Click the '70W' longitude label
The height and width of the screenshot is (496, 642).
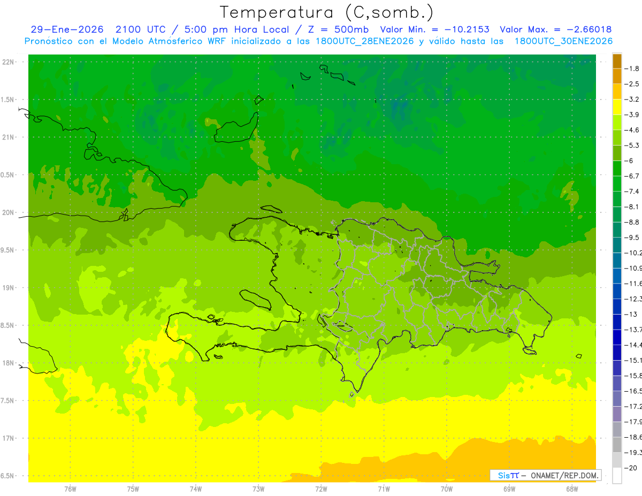coord(447,489)
